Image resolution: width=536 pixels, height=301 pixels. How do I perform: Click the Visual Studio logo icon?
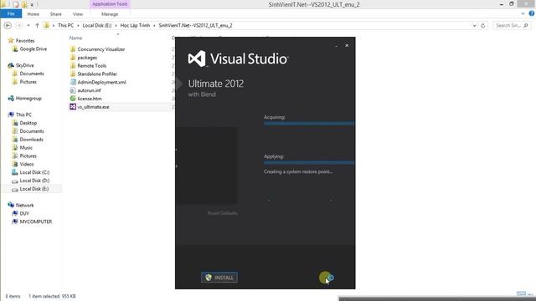click(197, 59)
